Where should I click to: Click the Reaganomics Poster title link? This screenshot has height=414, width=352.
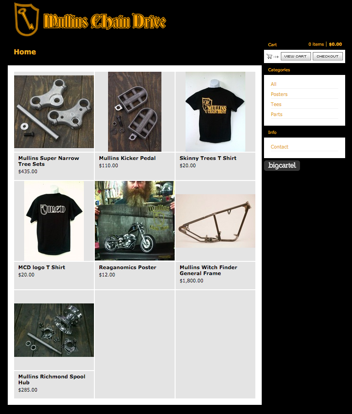(128, 267)
